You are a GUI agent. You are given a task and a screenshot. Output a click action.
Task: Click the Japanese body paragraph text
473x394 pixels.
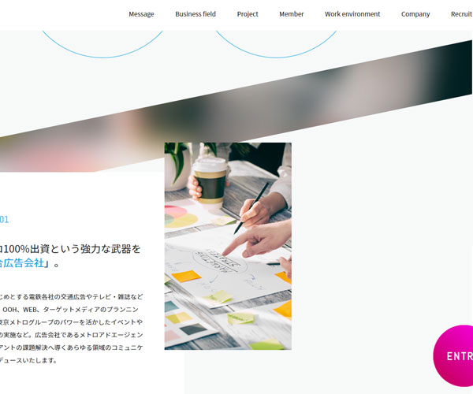[x=71, y=329]
